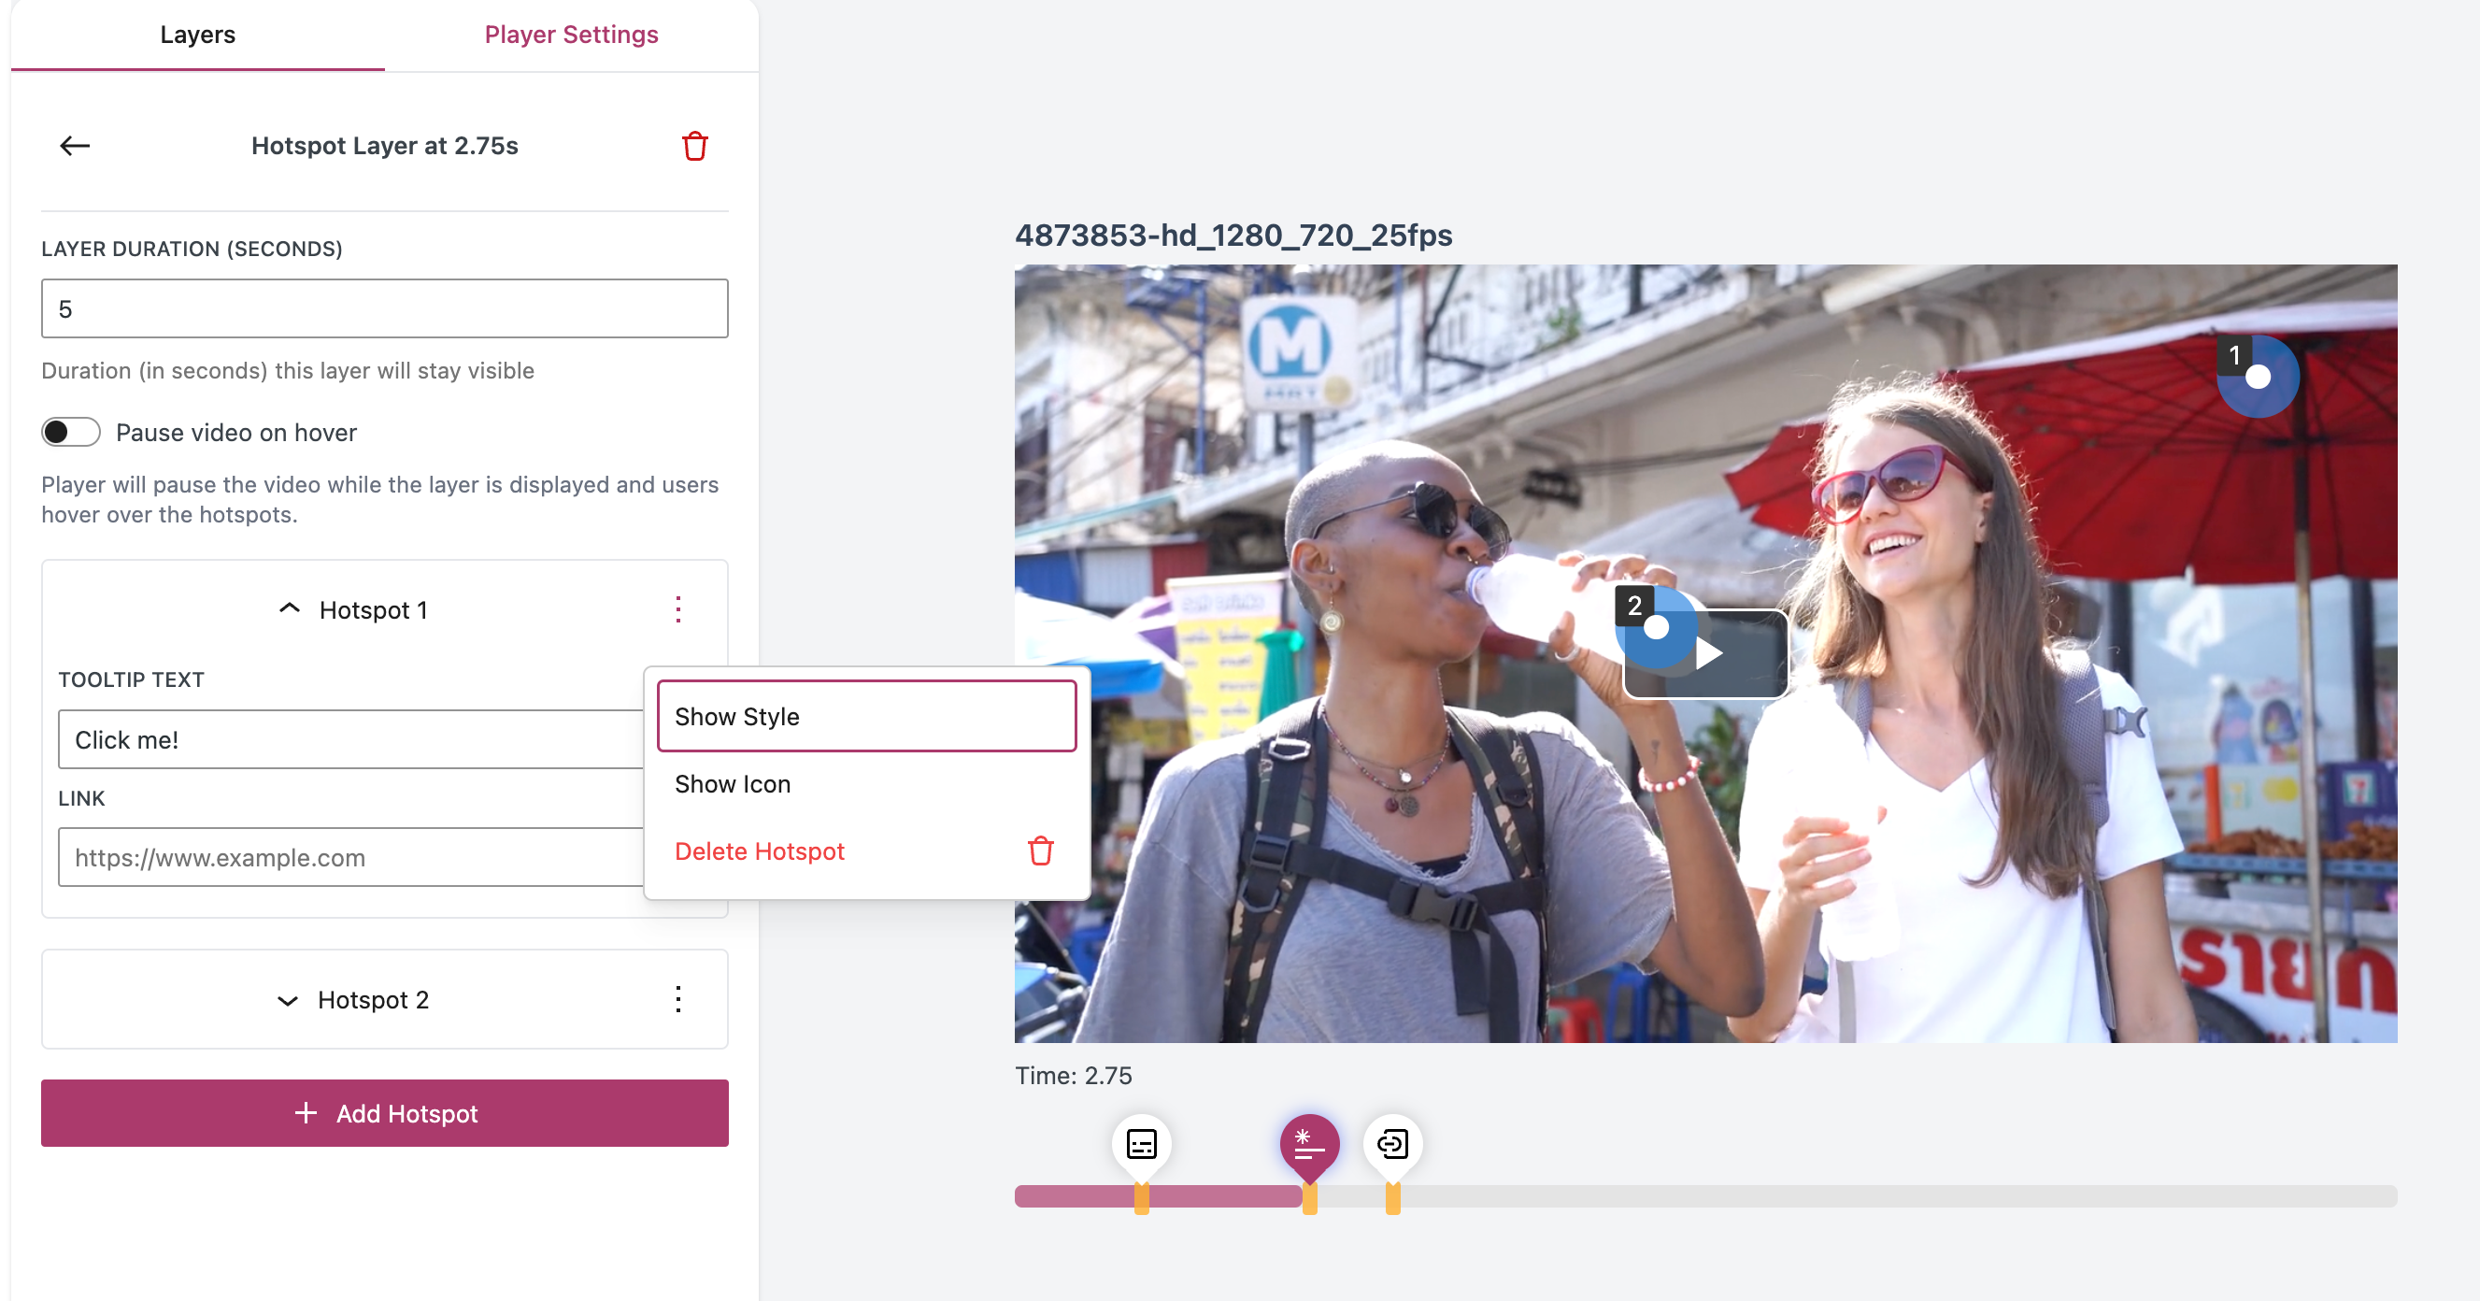This screenshot has height=1301, width=2480.
Task: Click the back arrow icon
Action: [74, 146]
